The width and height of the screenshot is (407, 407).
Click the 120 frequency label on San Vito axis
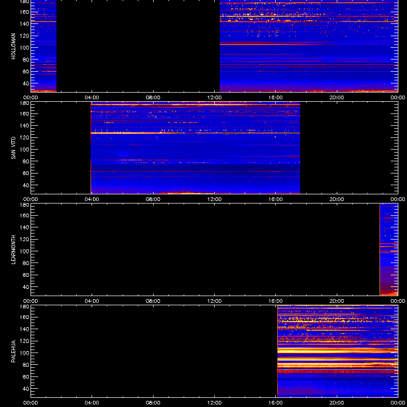pyautogui.click(x=24, y=137)
